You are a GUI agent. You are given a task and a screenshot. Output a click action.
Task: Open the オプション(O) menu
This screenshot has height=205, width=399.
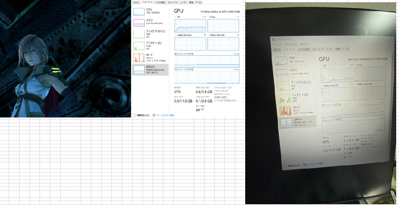[x=290, y=44]
